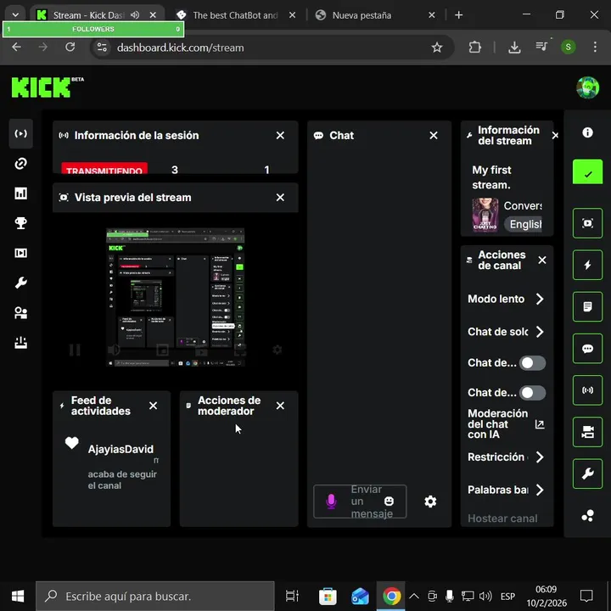
Task: Toggle stream preview widget icon in right bar
Action: (587, 223)
